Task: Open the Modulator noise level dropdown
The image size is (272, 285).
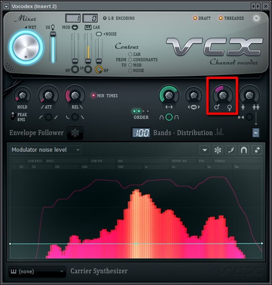Action: [46, 150]
